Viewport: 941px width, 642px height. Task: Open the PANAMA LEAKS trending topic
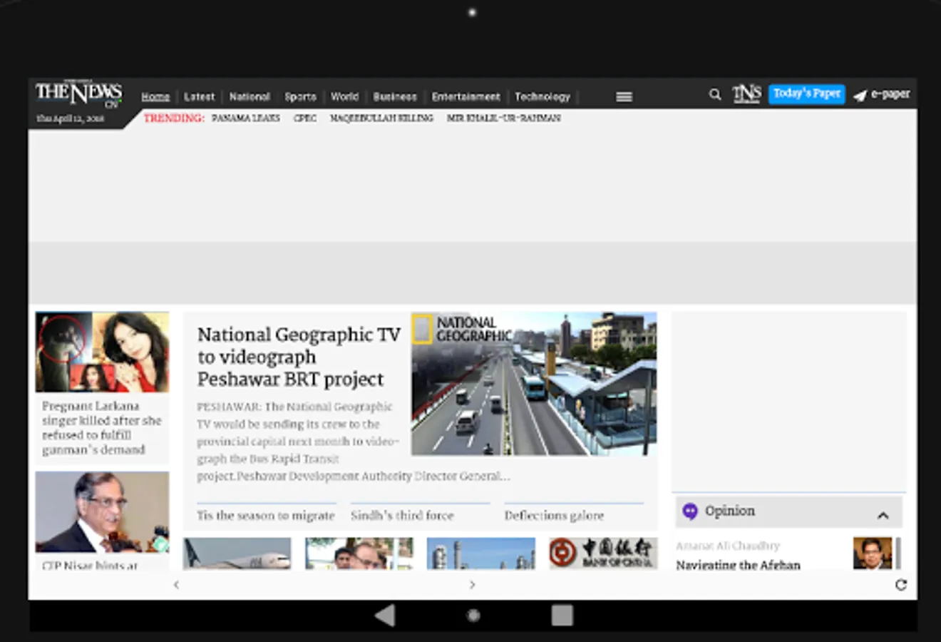(245, 118)
